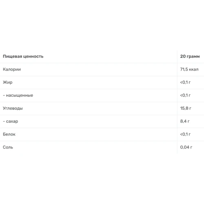This screenshot has width=204, height=204.
Task: Click the word 'грамм' in column header
Action: pos(193,57)
